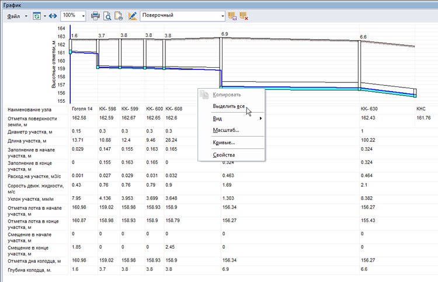The image size is (438, 282).
Task: Click the Наименование узла row header
Action: [30, 109]
